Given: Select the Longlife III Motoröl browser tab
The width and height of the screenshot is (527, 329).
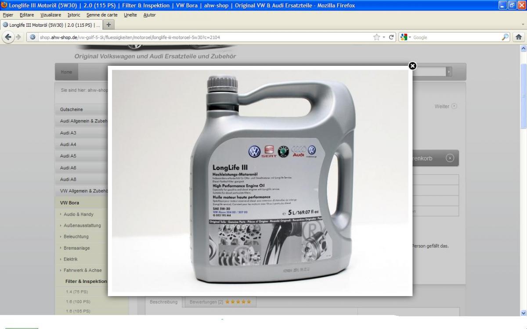Looking at the screenshot, I should coord(51,24).
